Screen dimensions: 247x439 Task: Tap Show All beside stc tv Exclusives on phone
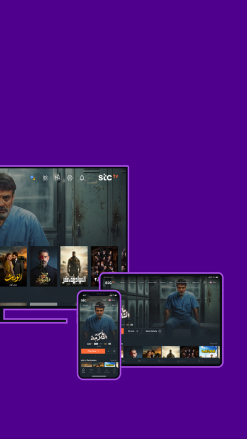[x=113, y=360]
